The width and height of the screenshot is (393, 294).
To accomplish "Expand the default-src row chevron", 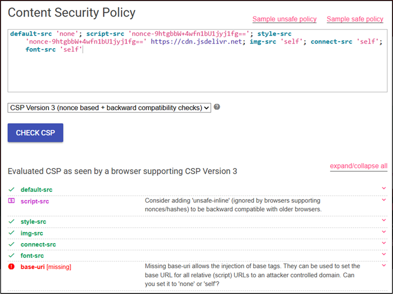I will tap(384, 188).
